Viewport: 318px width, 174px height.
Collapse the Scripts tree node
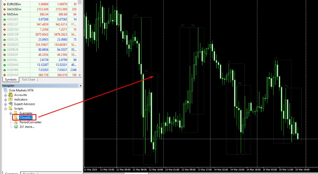point(5,109)
